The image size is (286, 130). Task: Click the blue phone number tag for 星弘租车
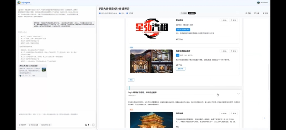(x=183, y=30)
